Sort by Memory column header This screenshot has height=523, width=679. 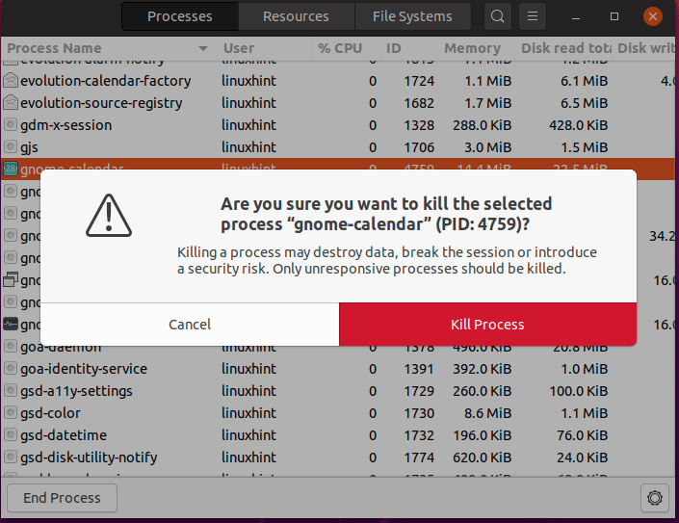(477, 48)
